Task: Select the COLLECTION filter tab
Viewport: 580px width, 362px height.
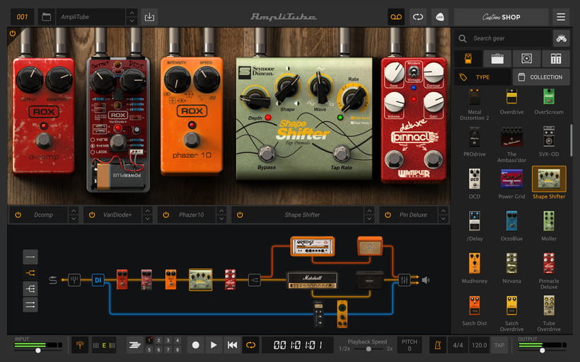Action: pyautogui.click(x=541, y=77)
